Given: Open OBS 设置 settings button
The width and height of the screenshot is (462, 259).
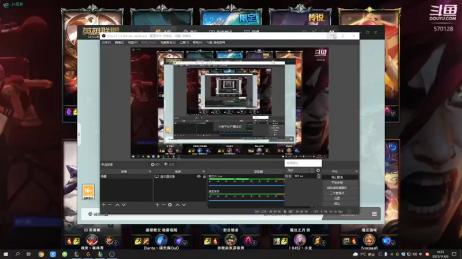Looking at the screenshot, I should click(x=340, y=199).
